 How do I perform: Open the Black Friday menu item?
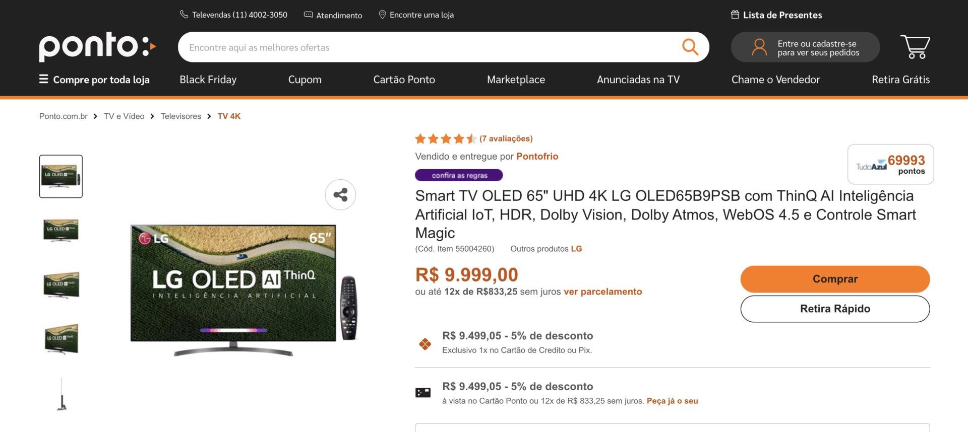click(x=208, y=80)
